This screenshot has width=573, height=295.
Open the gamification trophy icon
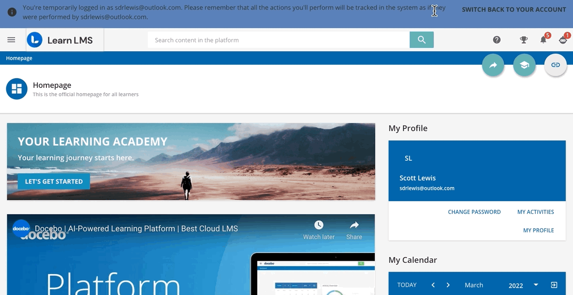(524, 40)
